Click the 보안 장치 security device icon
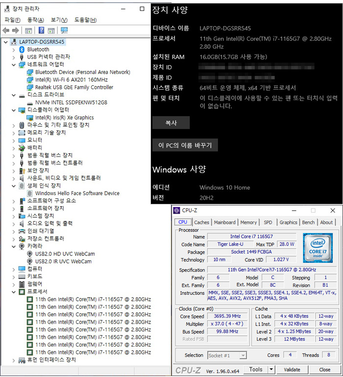This screenshot has height=377, width=343. (x=22, y=171)
